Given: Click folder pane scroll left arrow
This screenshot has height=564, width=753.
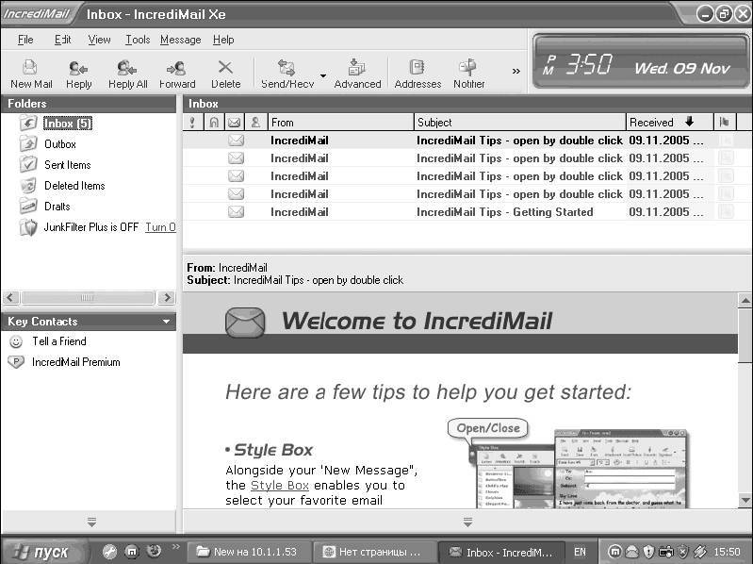Looking at the screenshot, I should [x=10, y=297].
